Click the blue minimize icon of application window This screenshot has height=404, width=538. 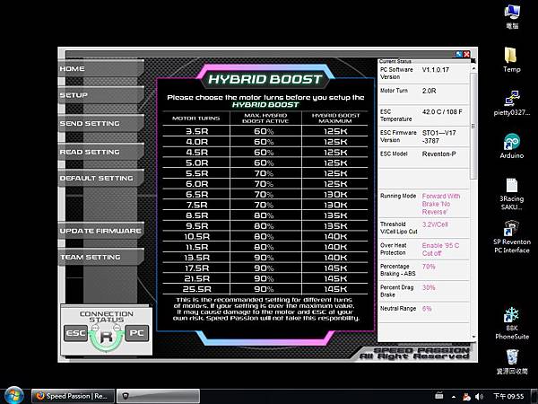point(459,54)
